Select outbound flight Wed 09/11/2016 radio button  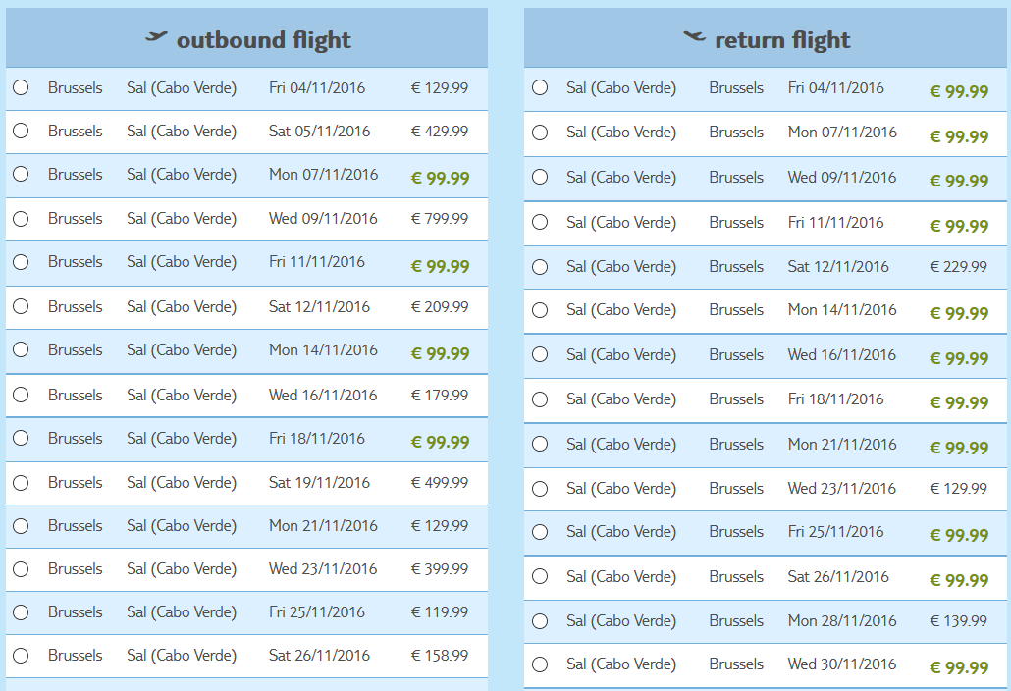coord(21,219)
